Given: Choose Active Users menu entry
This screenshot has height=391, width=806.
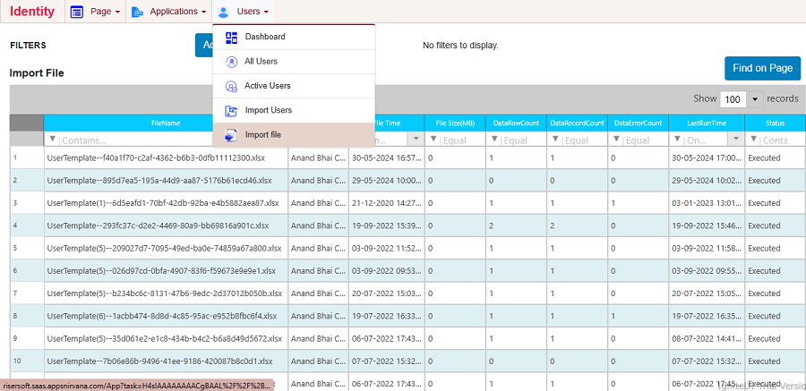Looking at the screenshot, I should point(268,86).
